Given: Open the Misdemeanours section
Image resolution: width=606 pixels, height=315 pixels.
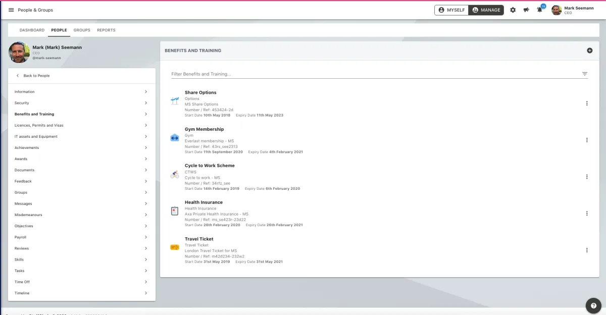Looking at the screenshot, I should (x=82, y=215).
